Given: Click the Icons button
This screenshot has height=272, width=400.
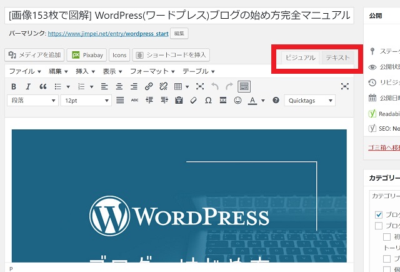Looking at the screenshot, I should [119, 55].
